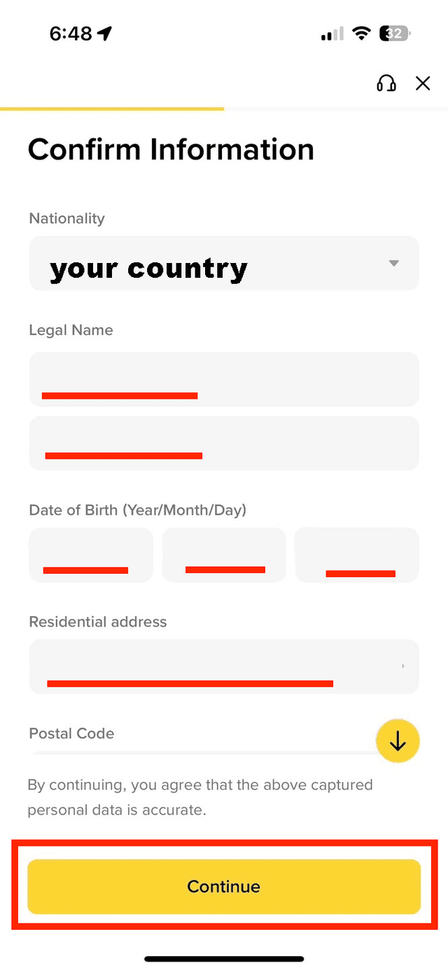Image resolution: width=448 pixels, height=971 pixels.
Task: Open the Nationality country selector
Action: pyautogui.click(x=224, y=263)
